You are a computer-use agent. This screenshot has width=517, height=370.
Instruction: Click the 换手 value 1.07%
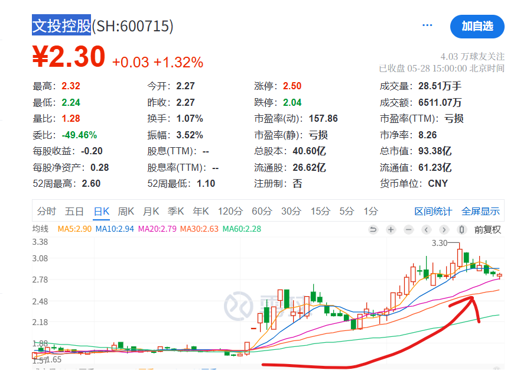point(190,118)
